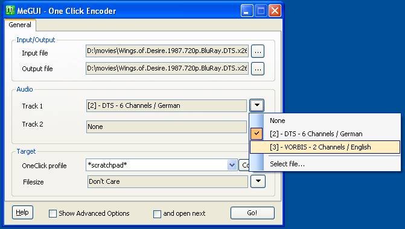Screen dimensions: 405x229
Task: Start encoding with the Go! button
Action: 252,213
